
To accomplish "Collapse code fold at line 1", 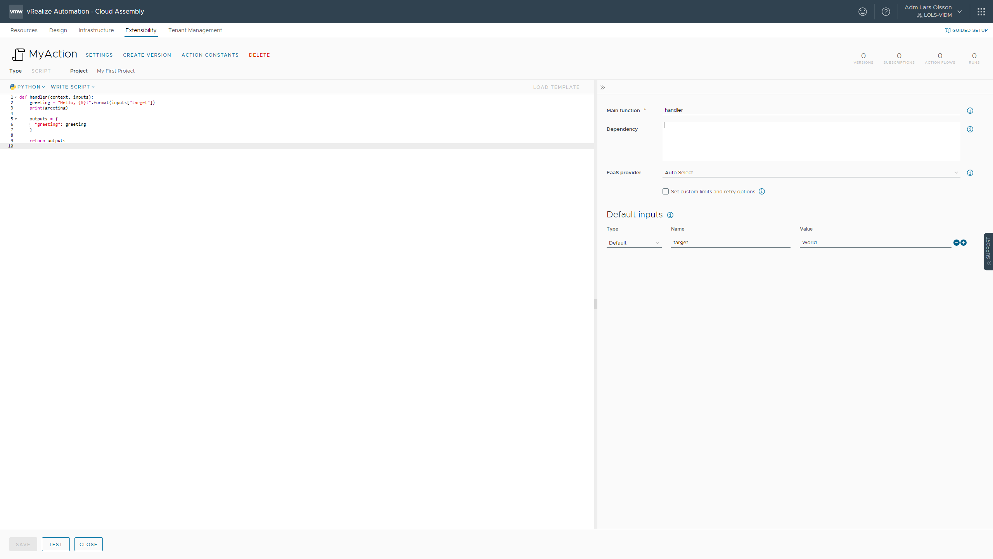I will coord(16,97).
